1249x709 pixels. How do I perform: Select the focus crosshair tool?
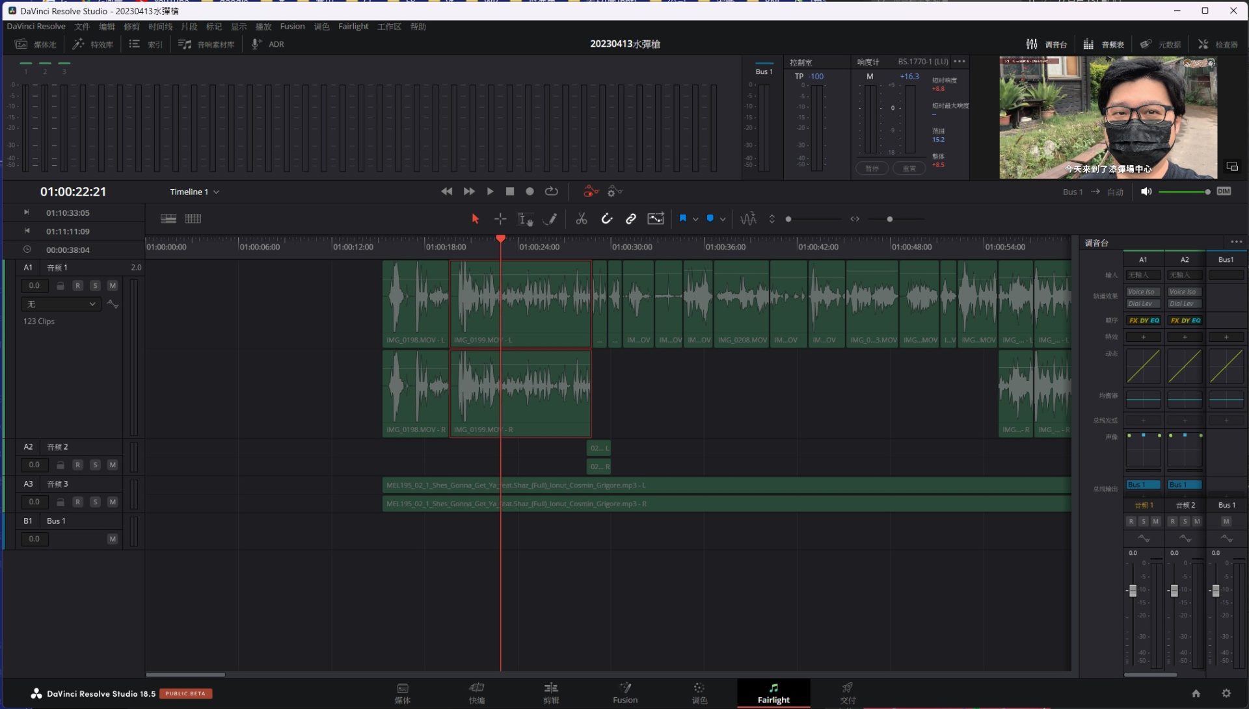500,219
